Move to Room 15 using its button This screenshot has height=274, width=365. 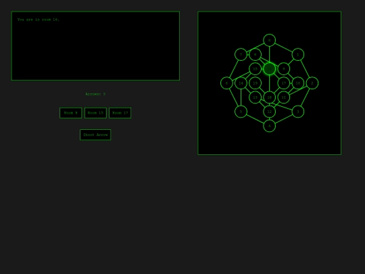pos(95,113)
